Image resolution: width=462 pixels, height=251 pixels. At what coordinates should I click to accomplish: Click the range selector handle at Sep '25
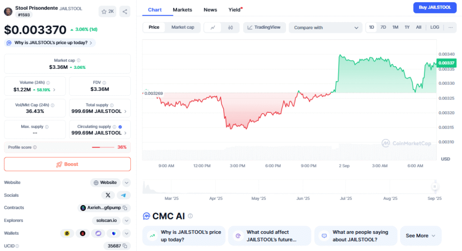(434, 186)
